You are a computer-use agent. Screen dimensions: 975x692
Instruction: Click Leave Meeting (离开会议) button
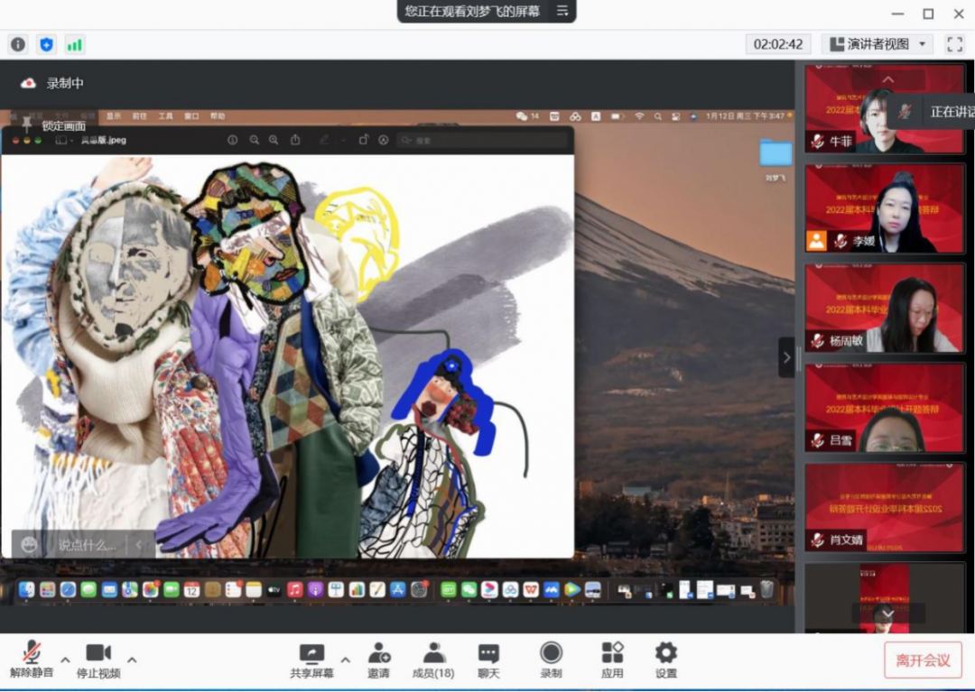(923, 660)
